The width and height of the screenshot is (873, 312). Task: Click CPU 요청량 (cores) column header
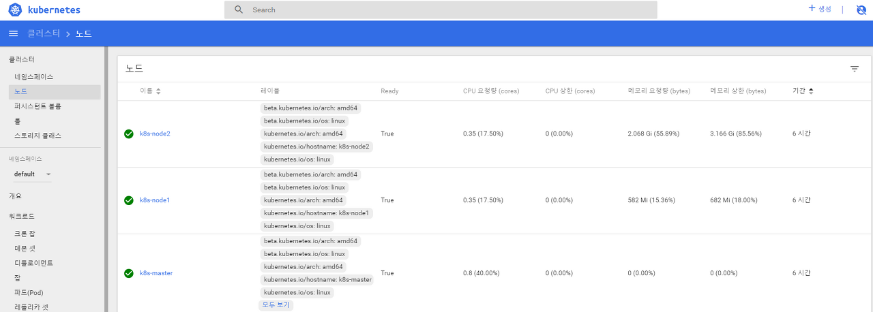[x=491, y=91]
